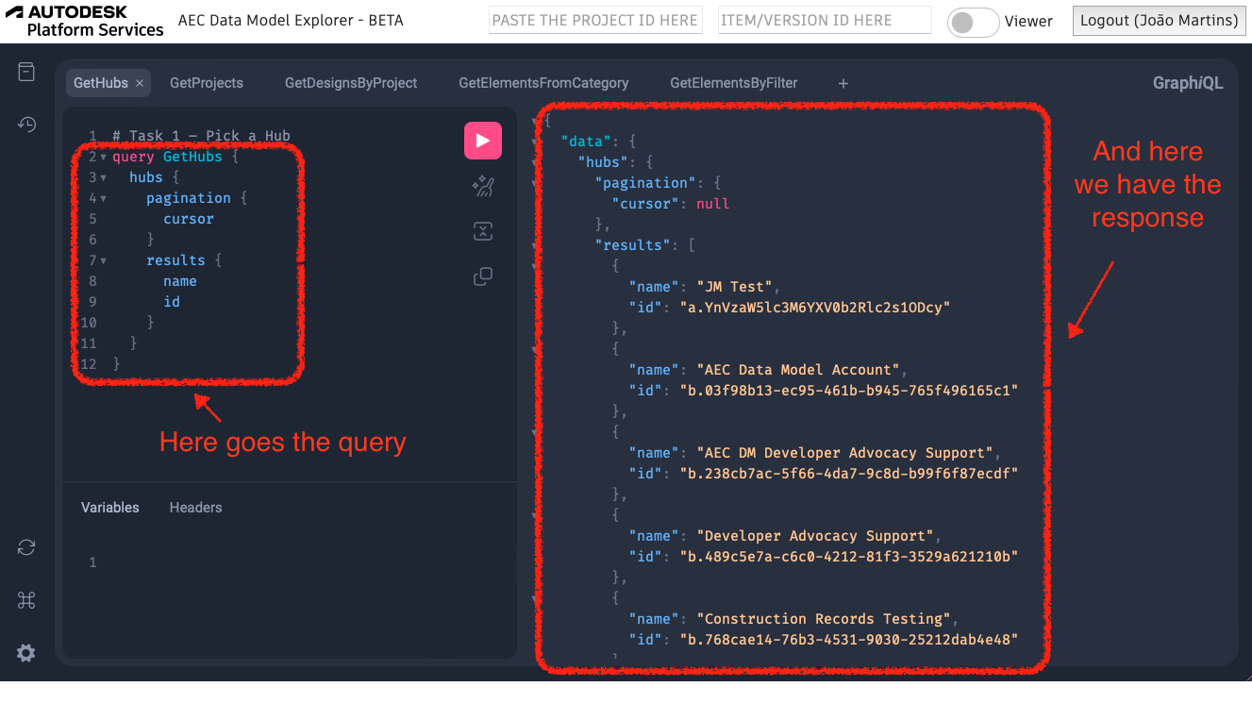Click the GraphiQL title text
This screenshot has width=1252, height=720.
[x=1188, y=83]
